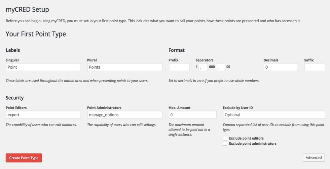
Task: Click the Point Administrators capability field
Action: (125, 115)
